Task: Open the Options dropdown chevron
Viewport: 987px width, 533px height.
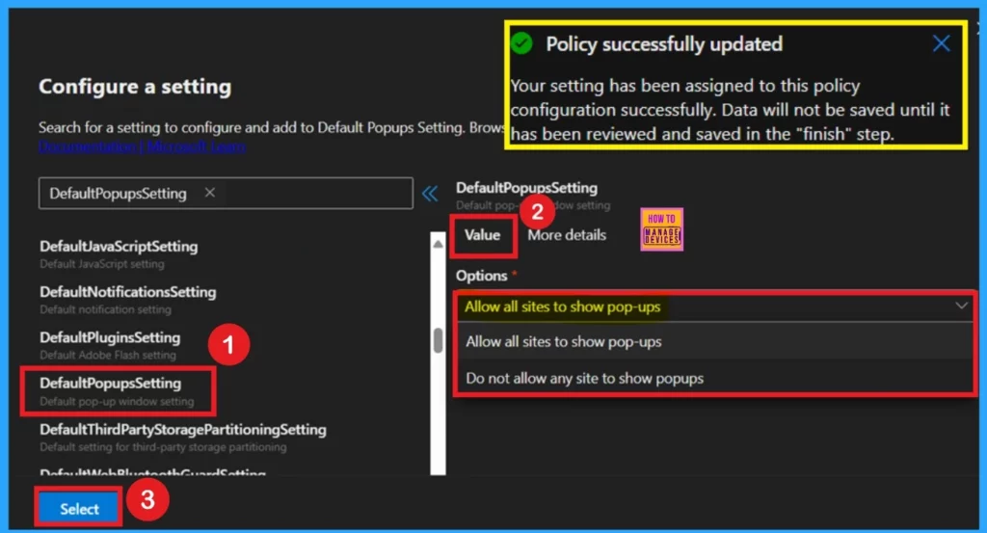Action: coord(961,306)
